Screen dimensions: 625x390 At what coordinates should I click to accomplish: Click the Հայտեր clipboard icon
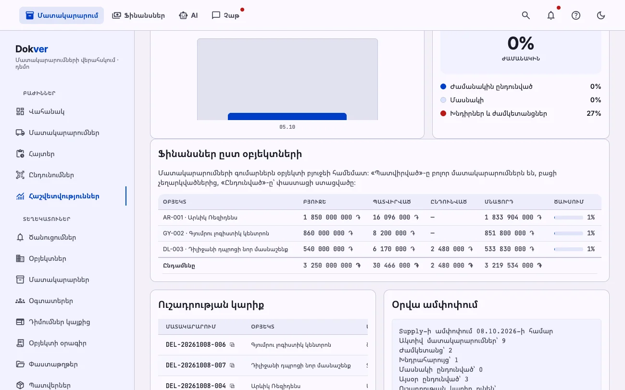click(20, 154)
